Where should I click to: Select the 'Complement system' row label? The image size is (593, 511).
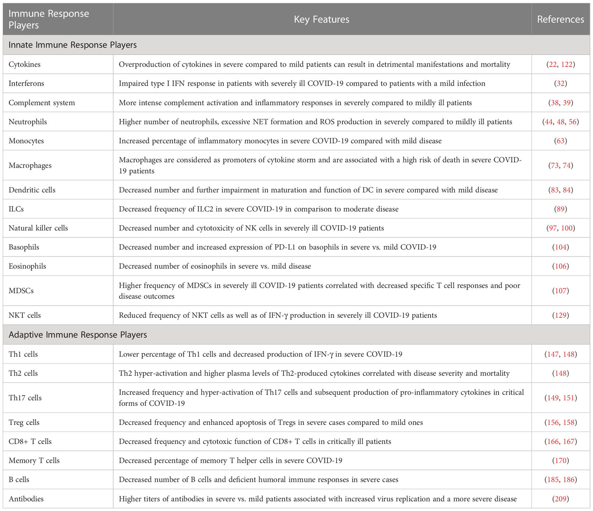coord(42,103)
